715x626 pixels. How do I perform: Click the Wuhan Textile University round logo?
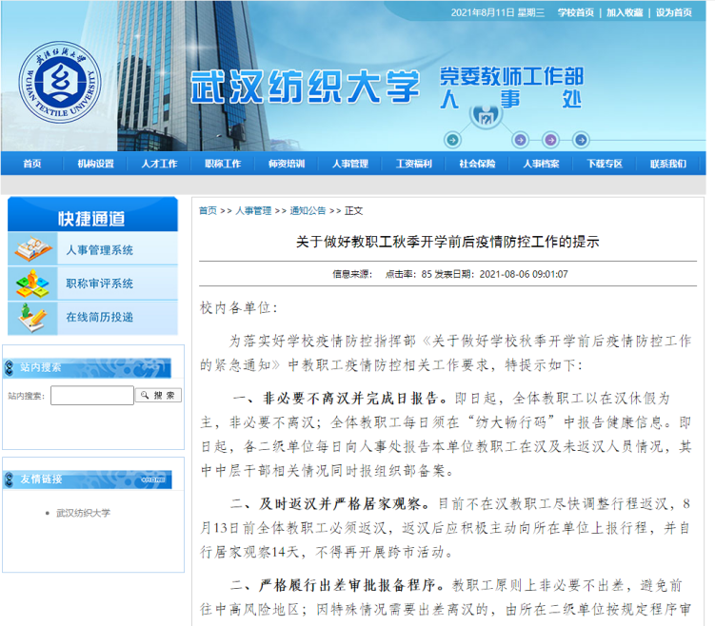(60, 83)
